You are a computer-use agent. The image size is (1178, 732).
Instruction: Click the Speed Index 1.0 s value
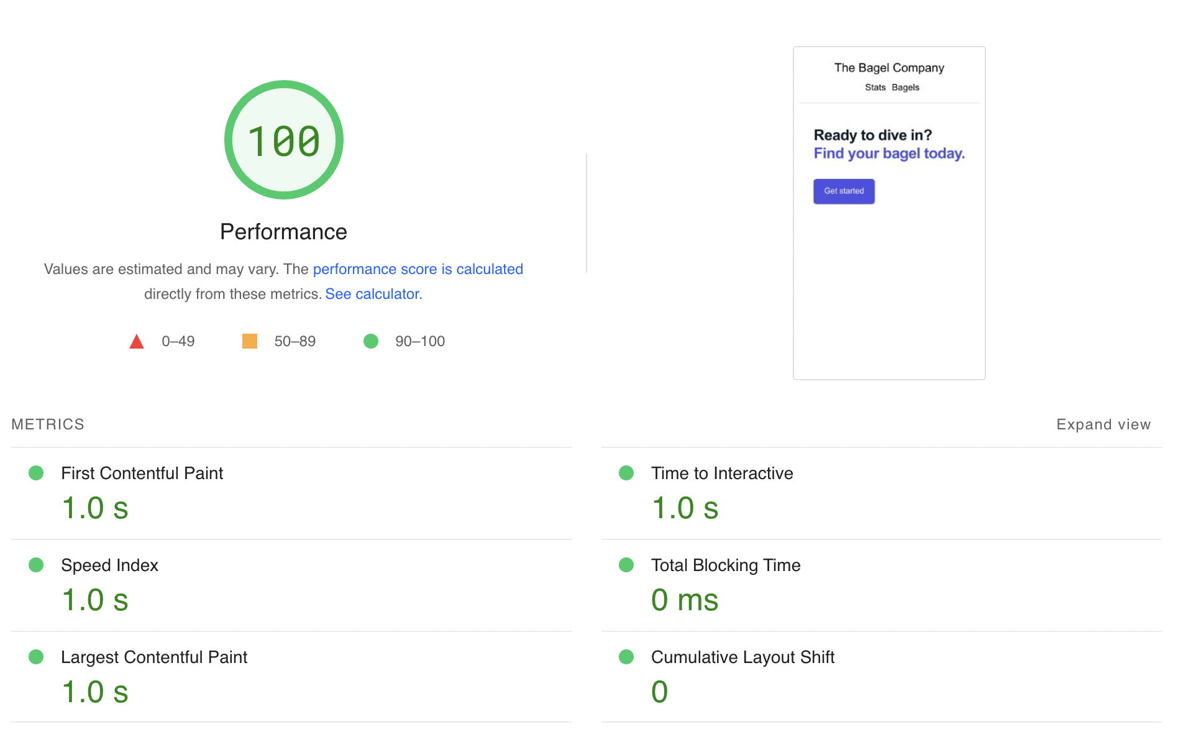(x=95, y=600)
